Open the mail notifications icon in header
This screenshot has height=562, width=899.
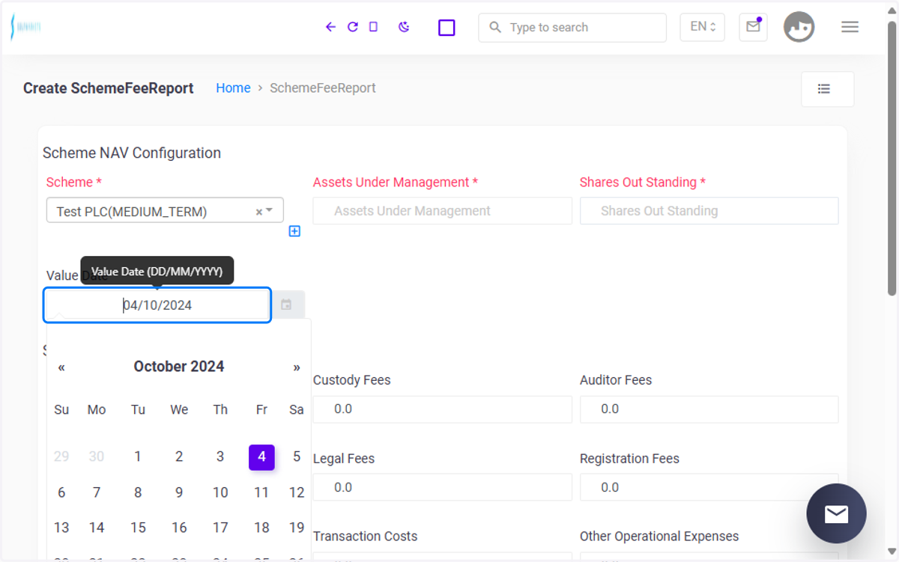753,27
